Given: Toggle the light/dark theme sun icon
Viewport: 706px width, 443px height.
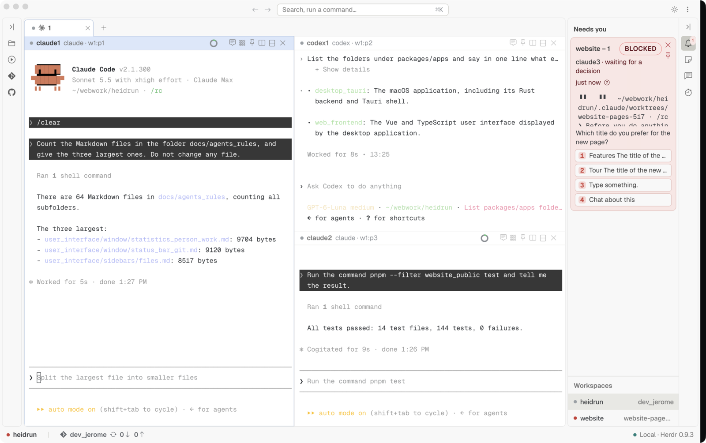Looking at the screenshot, I should 675,9.
